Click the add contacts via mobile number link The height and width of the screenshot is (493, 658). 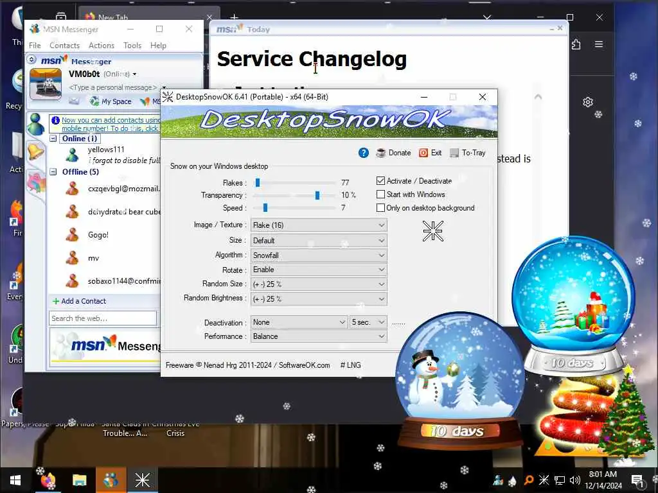tap(111, 124)
